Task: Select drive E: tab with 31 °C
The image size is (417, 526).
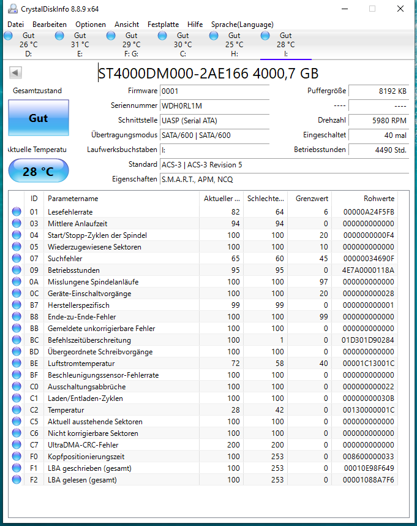Action: tap(80, 45)
